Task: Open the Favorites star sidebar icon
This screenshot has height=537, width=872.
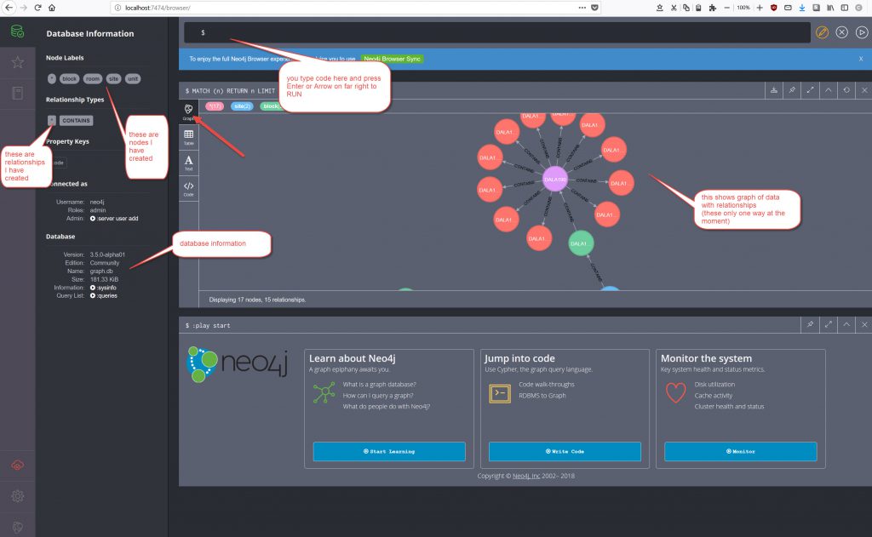Action: point(17,62)
